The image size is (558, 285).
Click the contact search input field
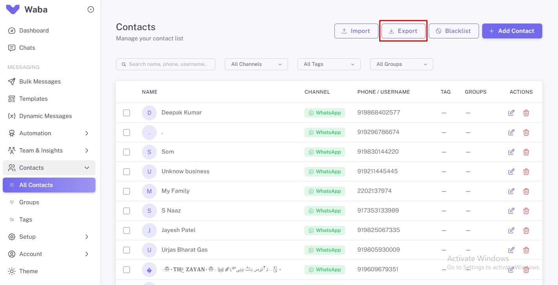(165, 64)
